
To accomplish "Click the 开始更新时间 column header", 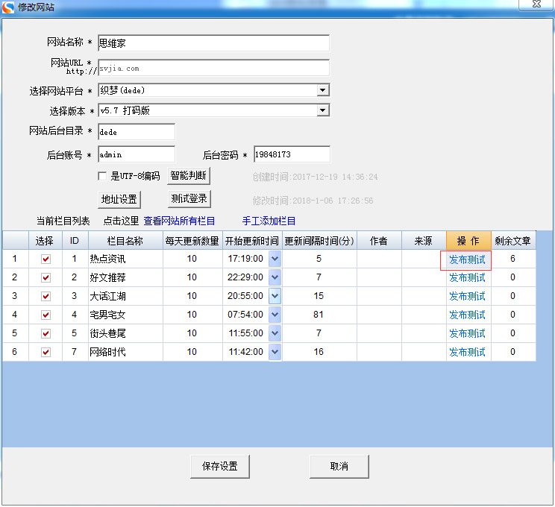I will 252,241.
